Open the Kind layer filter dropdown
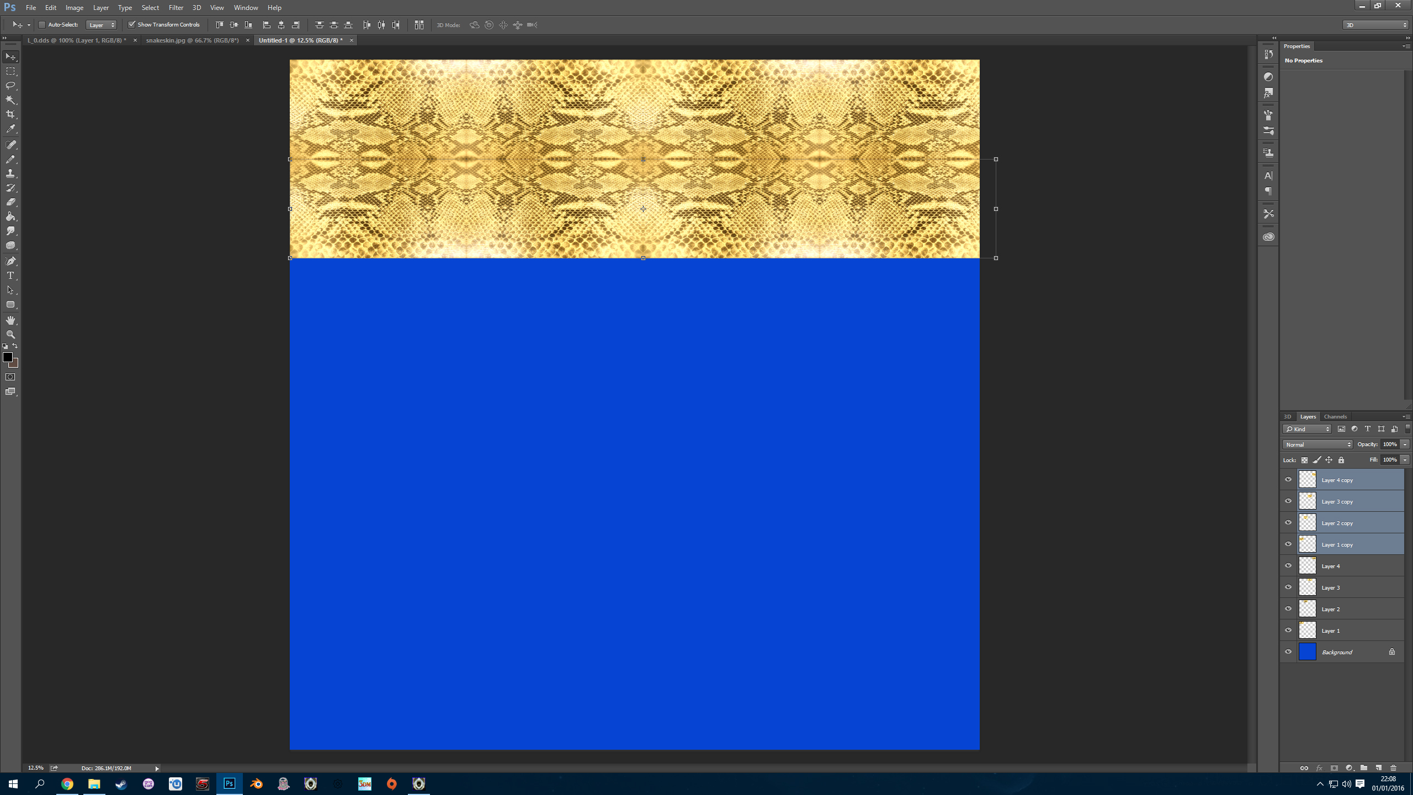 pos(1307,429)
